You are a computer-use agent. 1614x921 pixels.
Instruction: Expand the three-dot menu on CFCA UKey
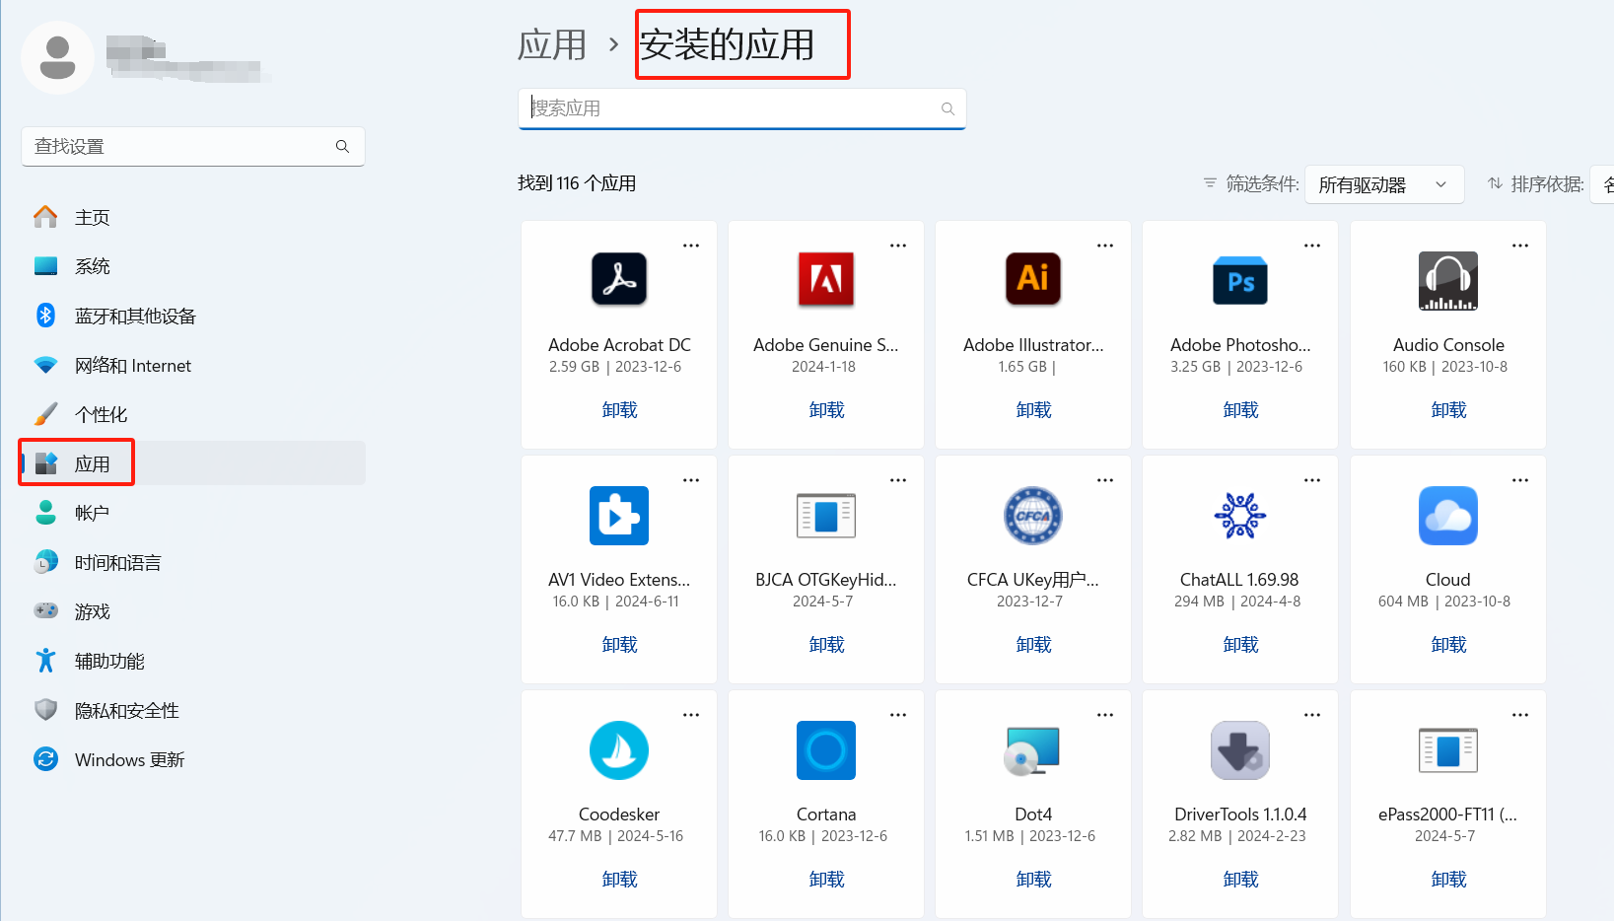click(x=1105, y=480)
